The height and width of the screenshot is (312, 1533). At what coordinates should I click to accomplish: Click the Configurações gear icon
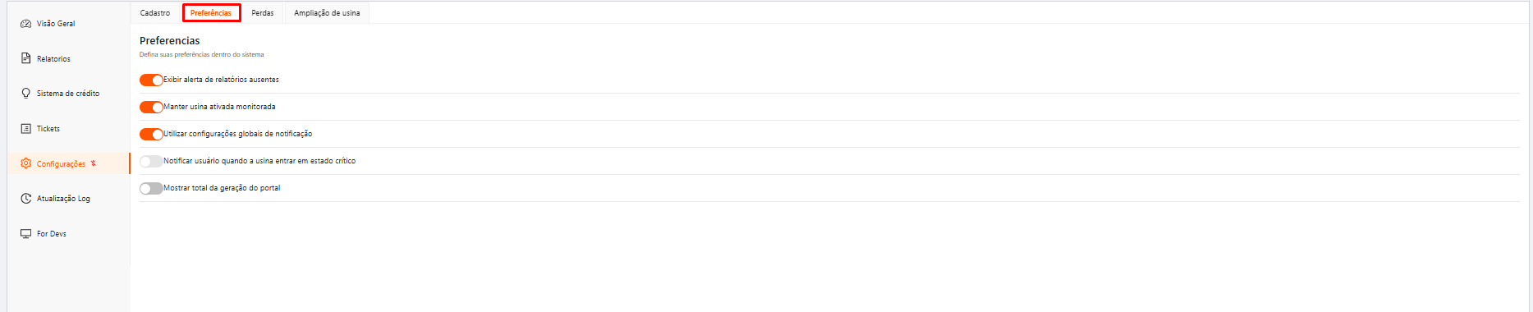point(25,163)
